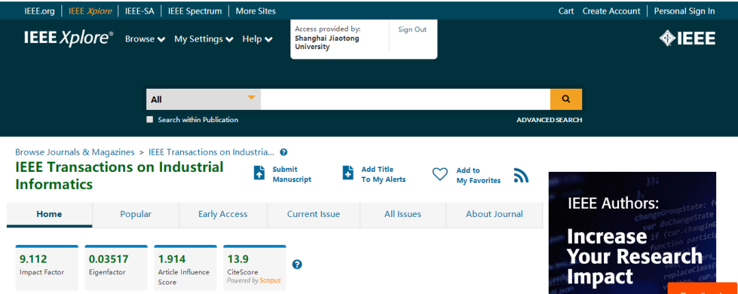
Task: Click the Advanced Search link
Action: [549, 120]
